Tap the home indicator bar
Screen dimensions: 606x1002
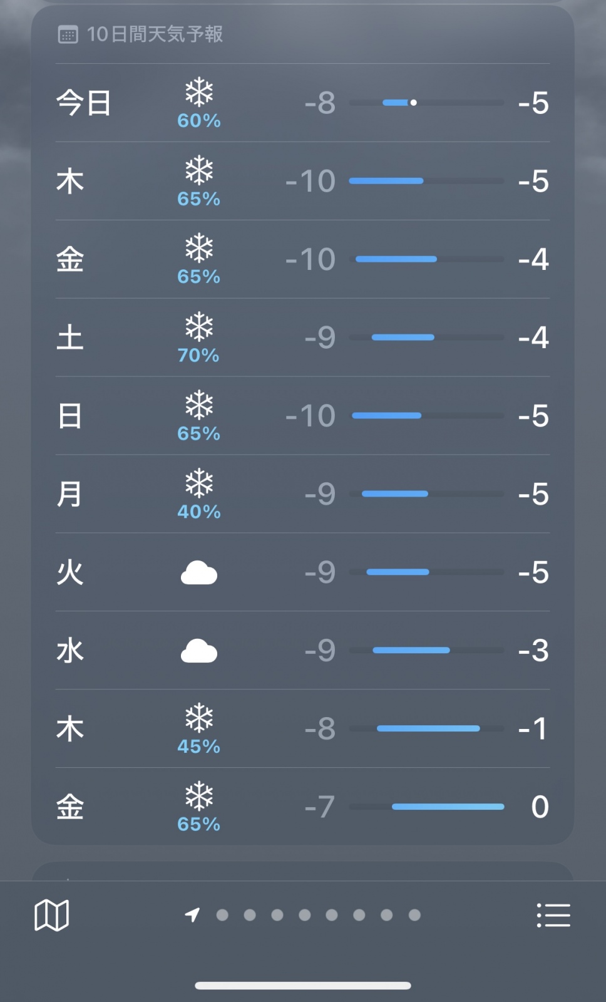tap(303, 986)
